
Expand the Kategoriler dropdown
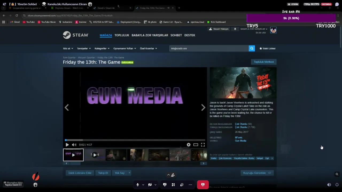point(102,49)
